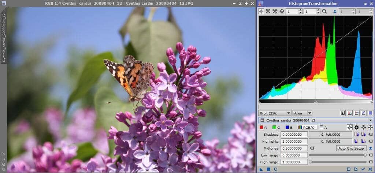Toggle show raw RGB histograms icon
This screenshot has height=173, width=375.
pyautogui.click(x=350, y=113)
